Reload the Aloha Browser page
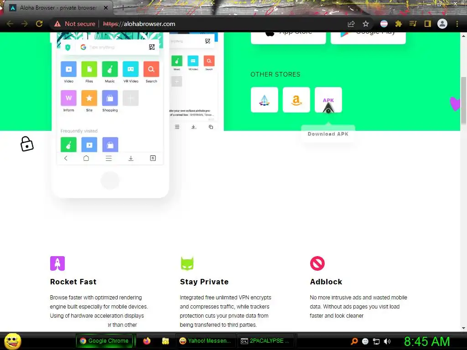 point(39,24)
